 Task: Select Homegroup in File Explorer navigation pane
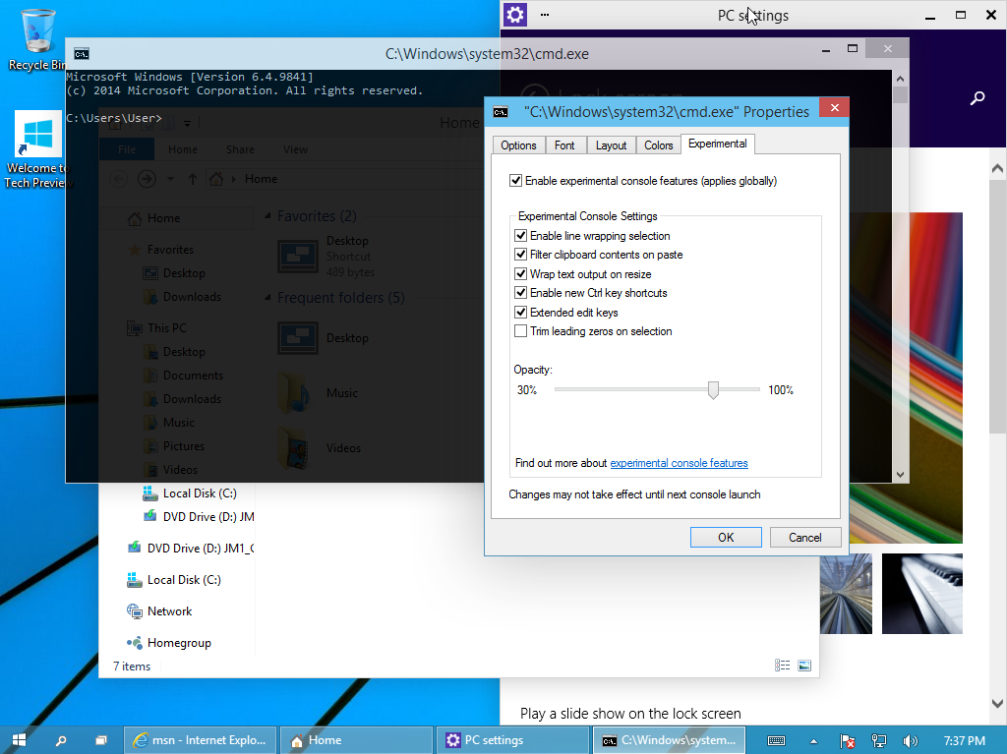169,643
